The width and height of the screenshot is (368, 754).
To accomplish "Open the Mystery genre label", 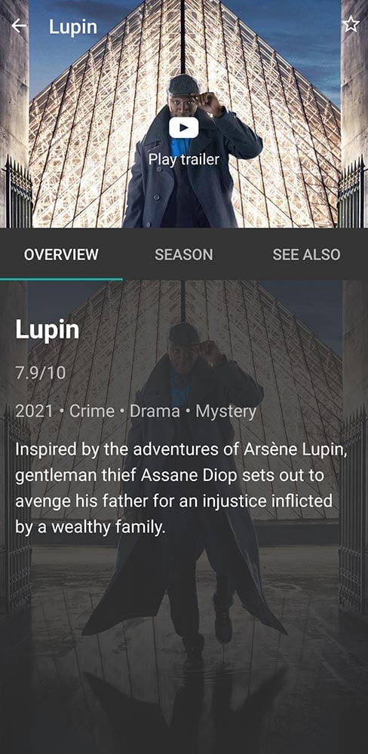I will pyautogui.click(x=225, y=411).
